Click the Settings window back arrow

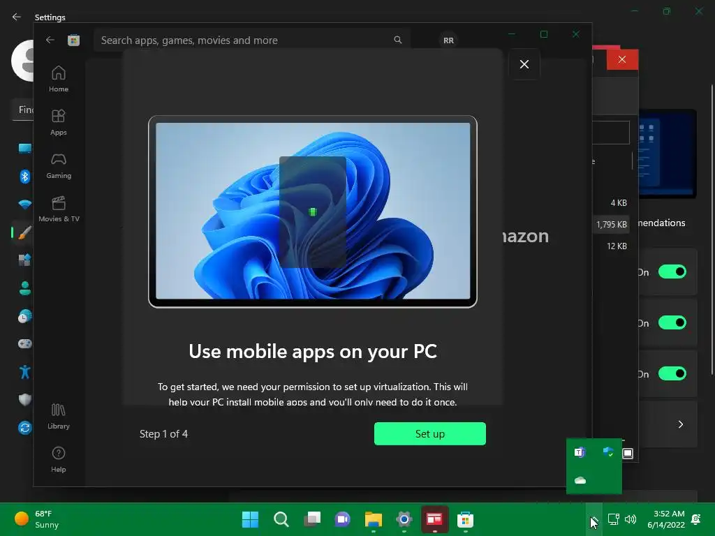(x=17, y=17)
